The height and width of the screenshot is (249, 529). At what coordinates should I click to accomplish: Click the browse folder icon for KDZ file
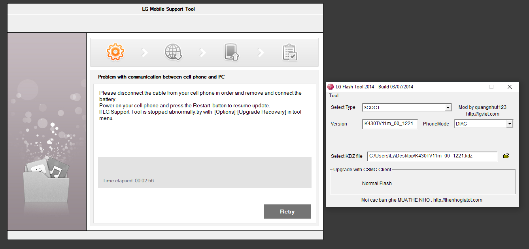tap(506, 156)
